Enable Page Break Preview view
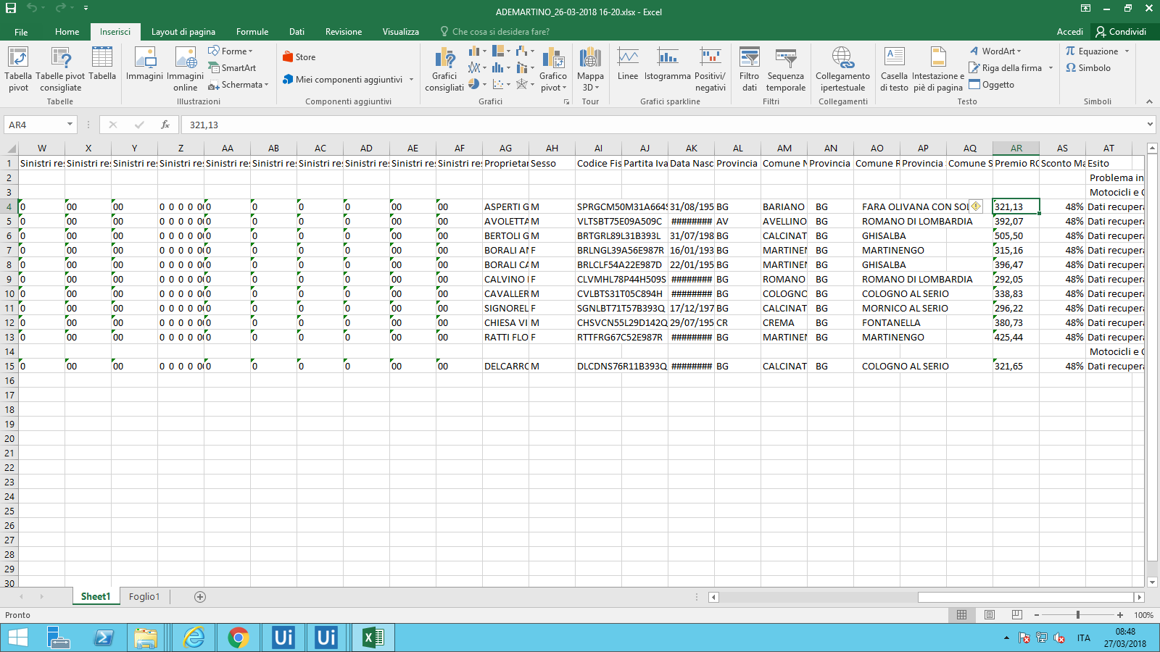 click(1016, 615)
